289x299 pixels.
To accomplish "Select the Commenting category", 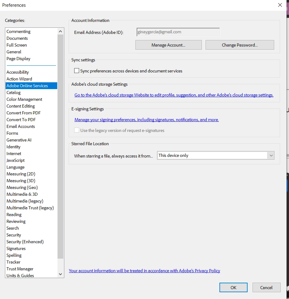I will pyautogui.click(x=31, y=31).
